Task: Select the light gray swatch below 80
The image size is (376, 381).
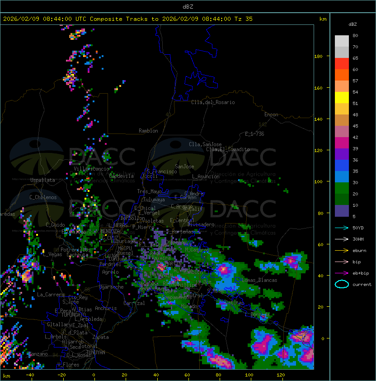Action: [x=342, y=41]
